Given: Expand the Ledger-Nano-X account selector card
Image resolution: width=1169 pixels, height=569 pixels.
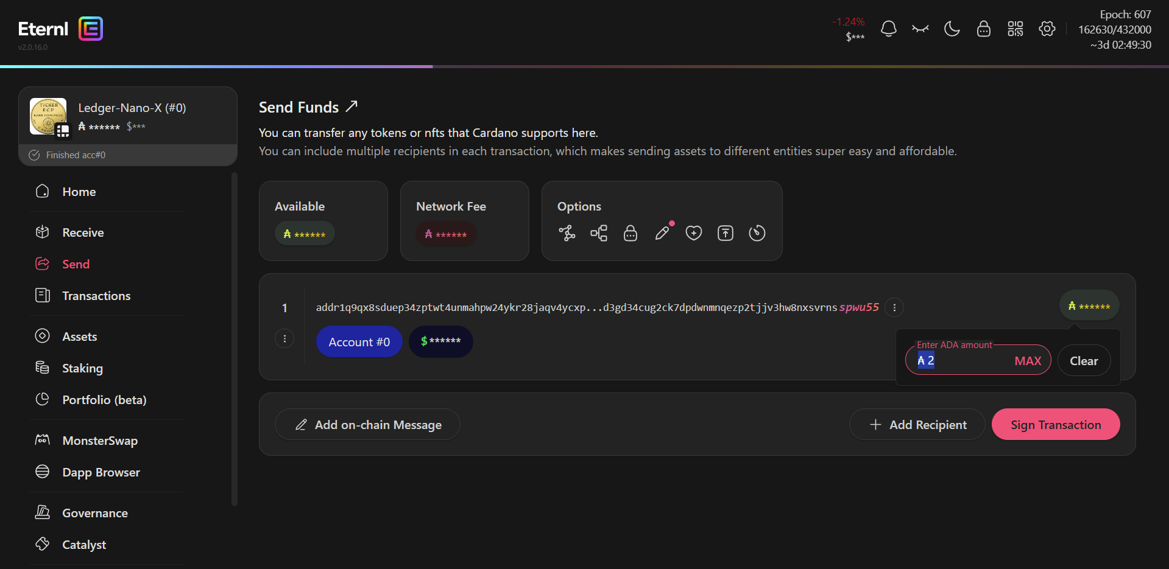Looking at the screenshot, I should (x=128, y=117).
